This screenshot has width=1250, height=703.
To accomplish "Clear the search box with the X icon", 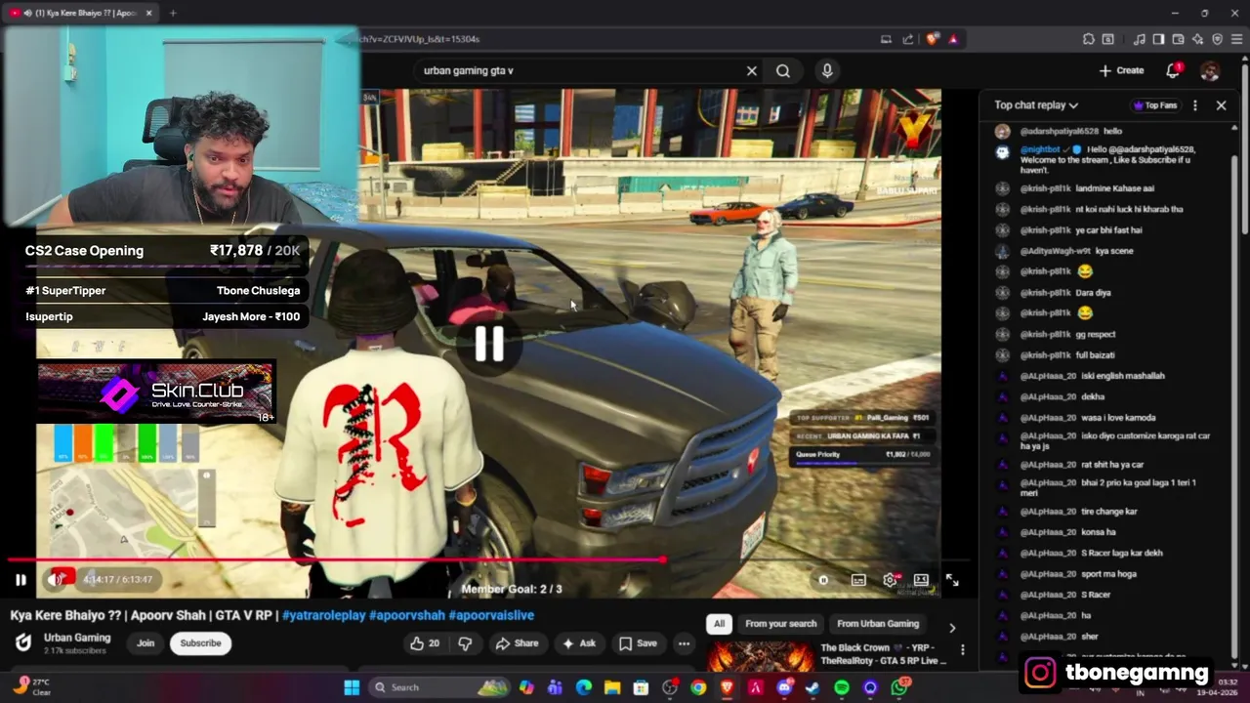I will click(752, 70).
